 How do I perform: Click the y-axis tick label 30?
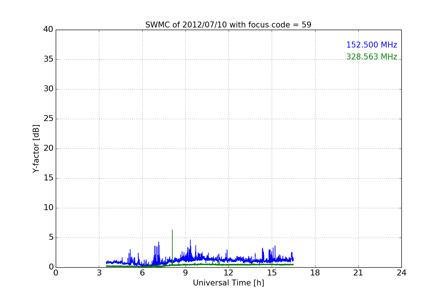pyautogui.click(x=48, y=89)
